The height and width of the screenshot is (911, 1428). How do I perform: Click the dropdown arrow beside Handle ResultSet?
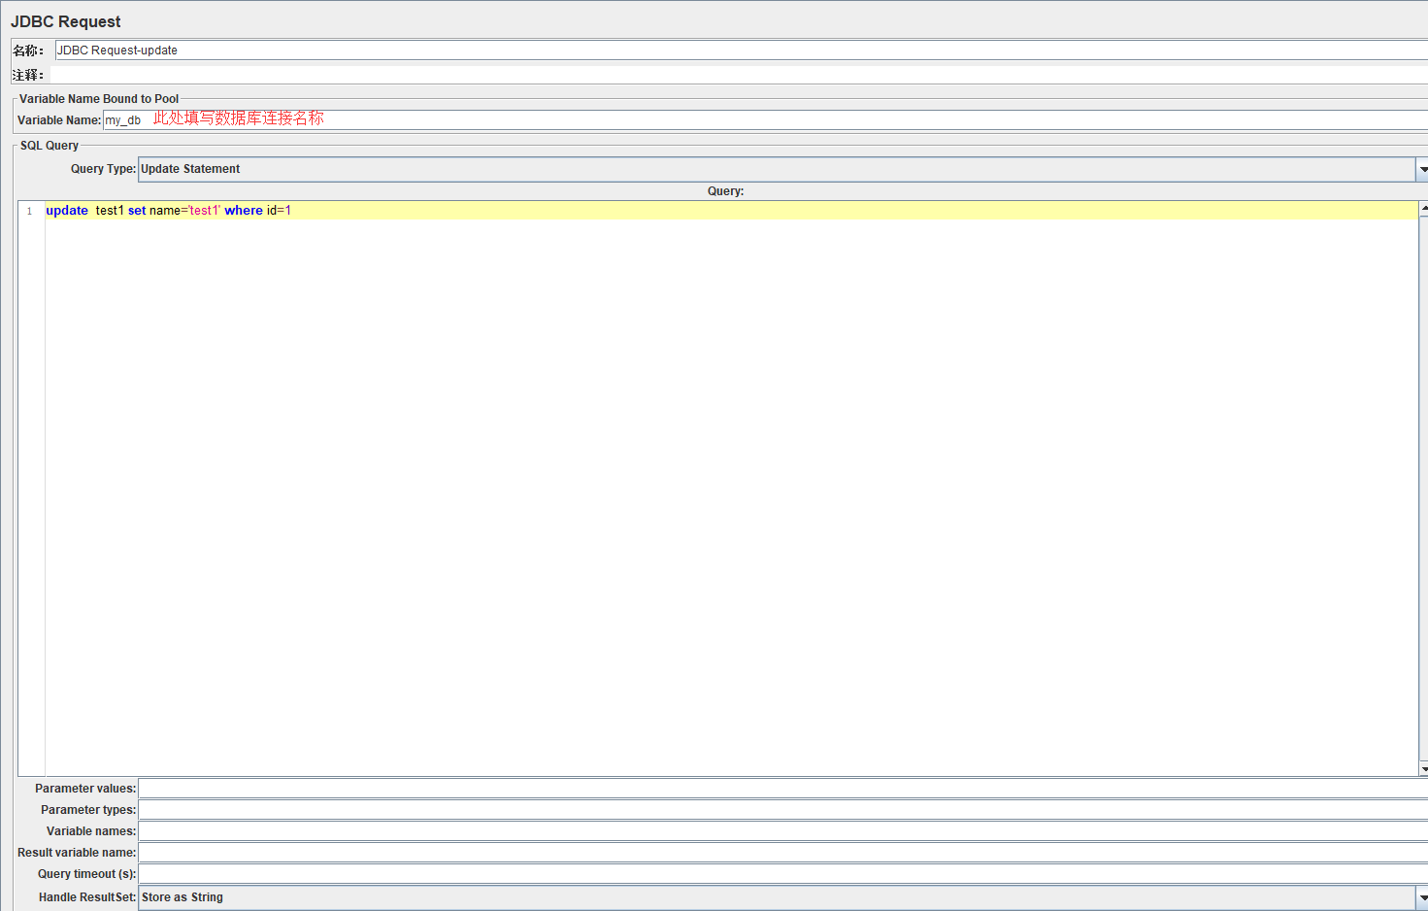coord(1421,896)
